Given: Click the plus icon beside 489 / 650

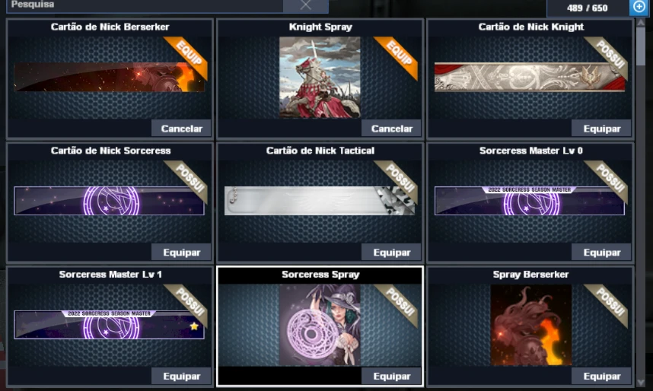Looking at the screenshot, I should pyautogui.click(x=639, y=7).
